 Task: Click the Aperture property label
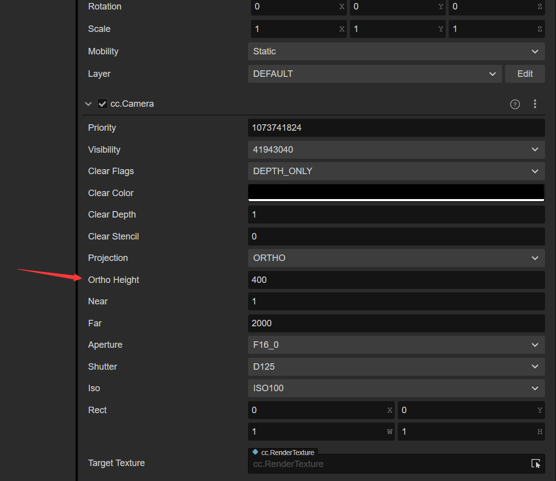click(x=105, y=345)
